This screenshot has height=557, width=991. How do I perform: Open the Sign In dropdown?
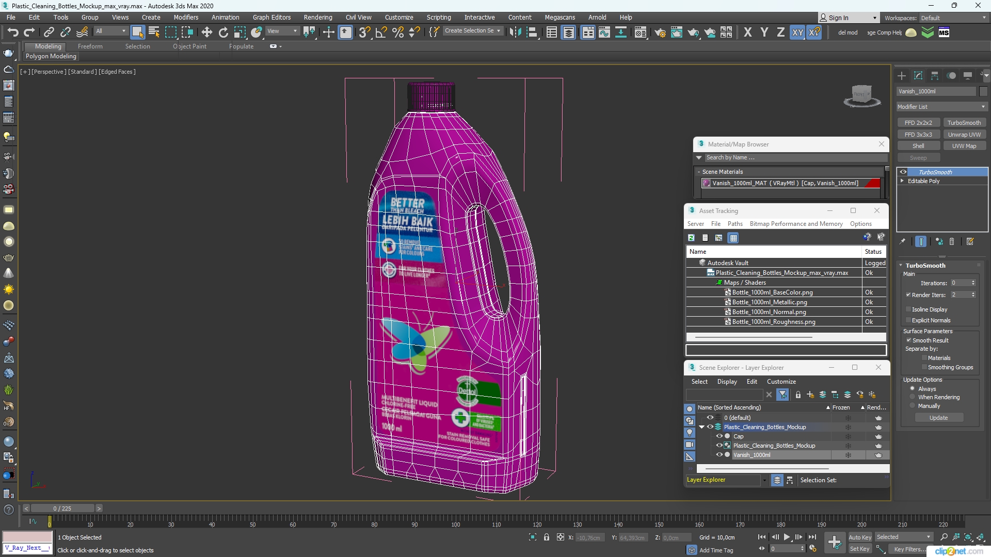[849, 18]
